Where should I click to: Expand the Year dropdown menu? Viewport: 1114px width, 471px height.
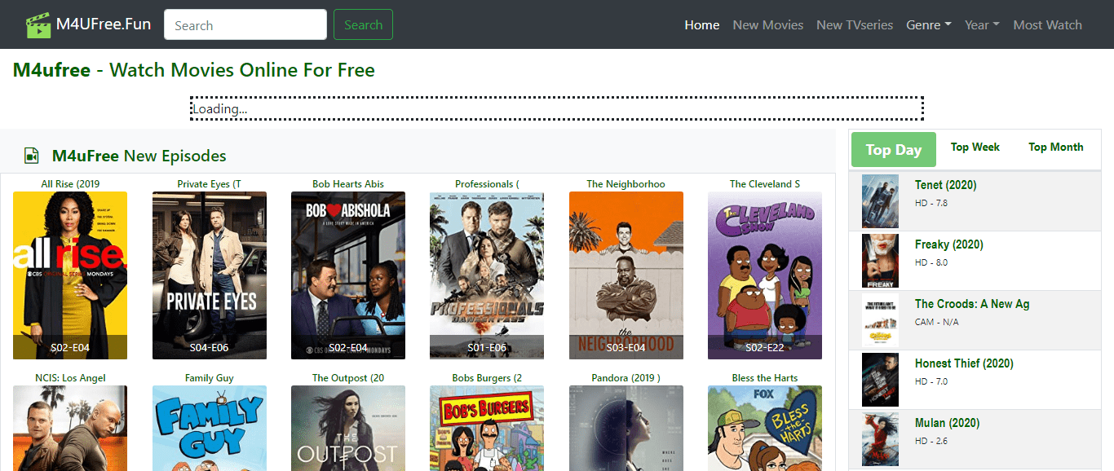[x=982, y=24]
